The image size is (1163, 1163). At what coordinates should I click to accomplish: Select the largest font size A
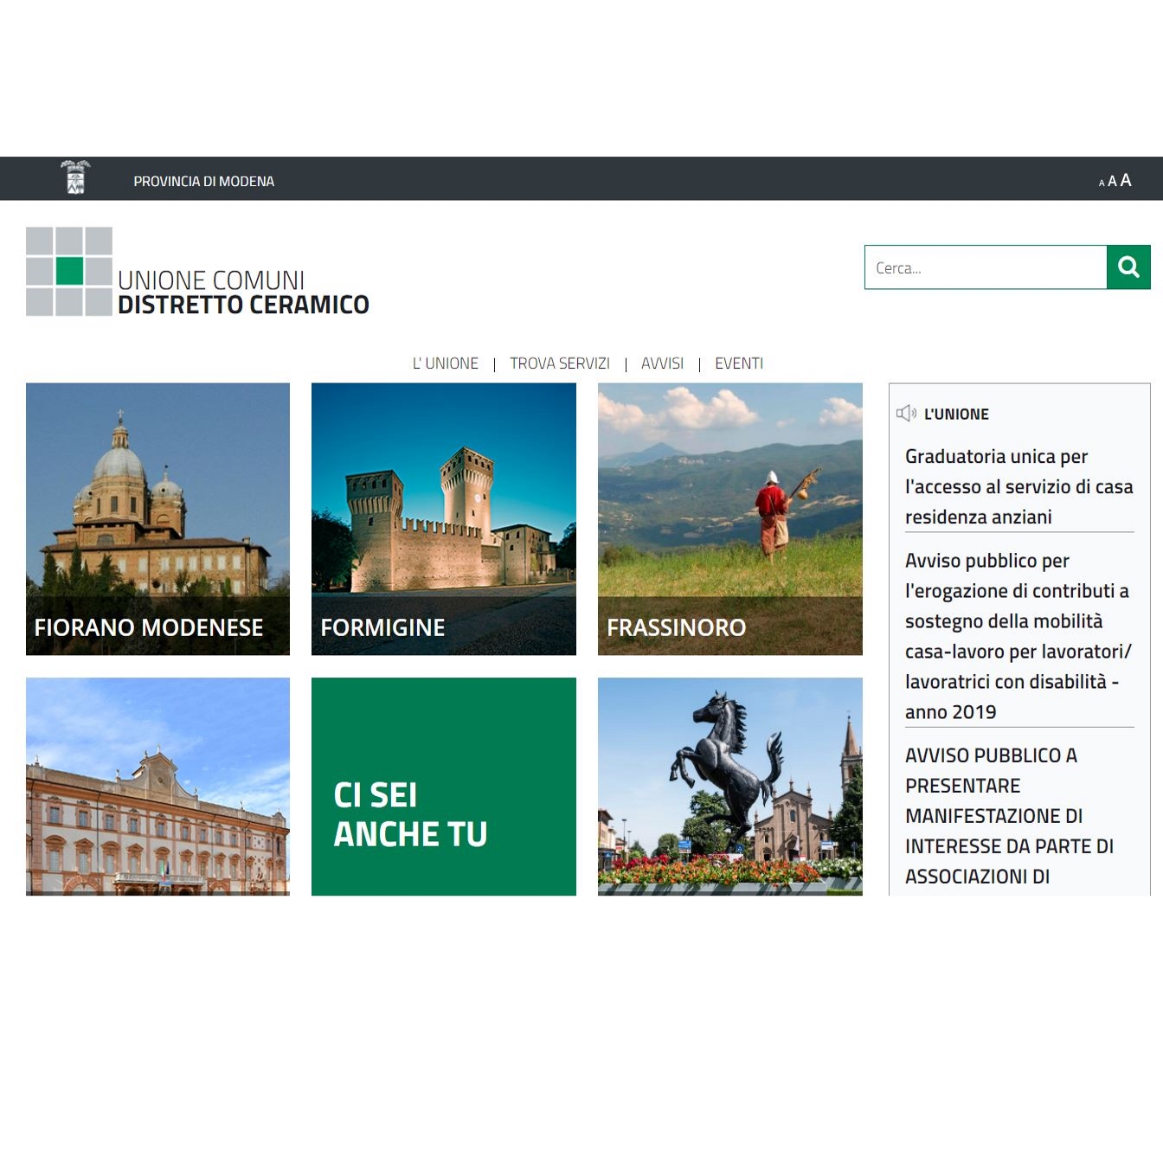pos(1126,180)
